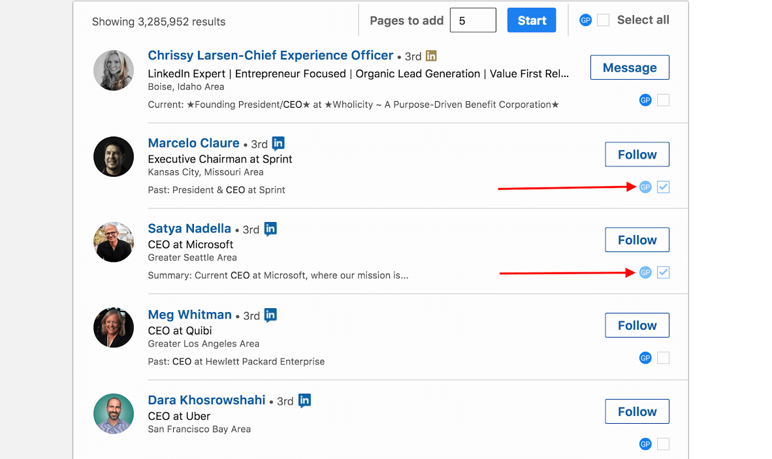
Task: Click GP icon in Dara Khosrowshahi row
Action: 645,444
